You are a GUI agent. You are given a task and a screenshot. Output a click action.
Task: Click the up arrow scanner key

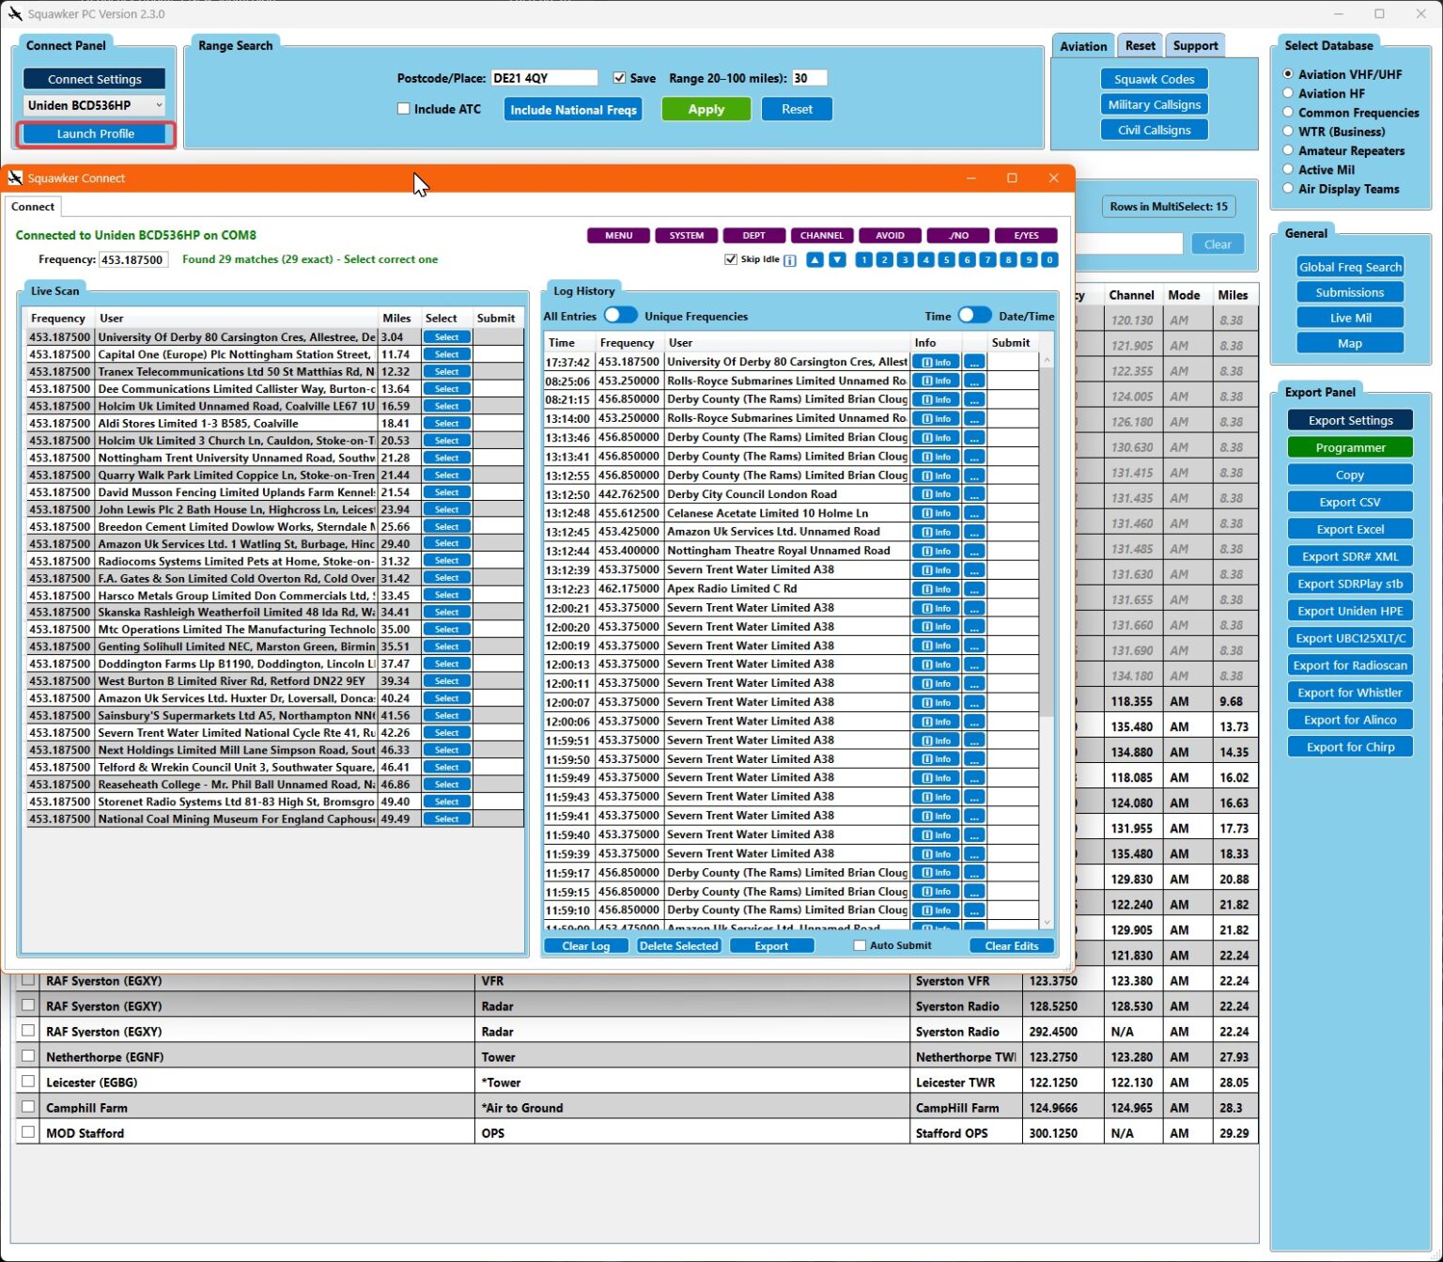coord(815,260)
